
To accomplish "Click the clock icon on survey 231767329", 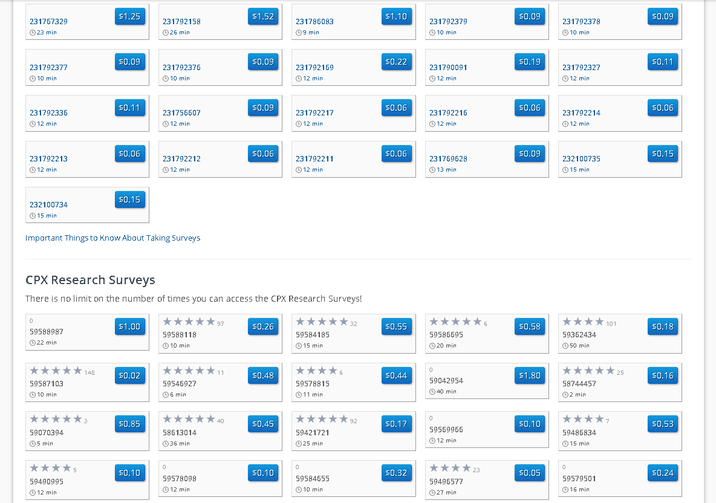I will (x=33, y=32).
